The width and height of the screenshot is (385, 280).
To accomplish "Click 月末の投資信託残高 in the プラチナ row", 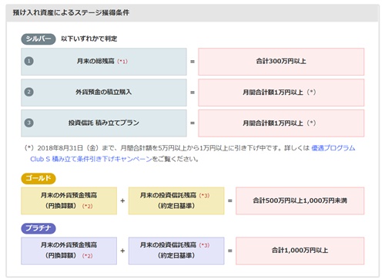I will click(168, 245).
